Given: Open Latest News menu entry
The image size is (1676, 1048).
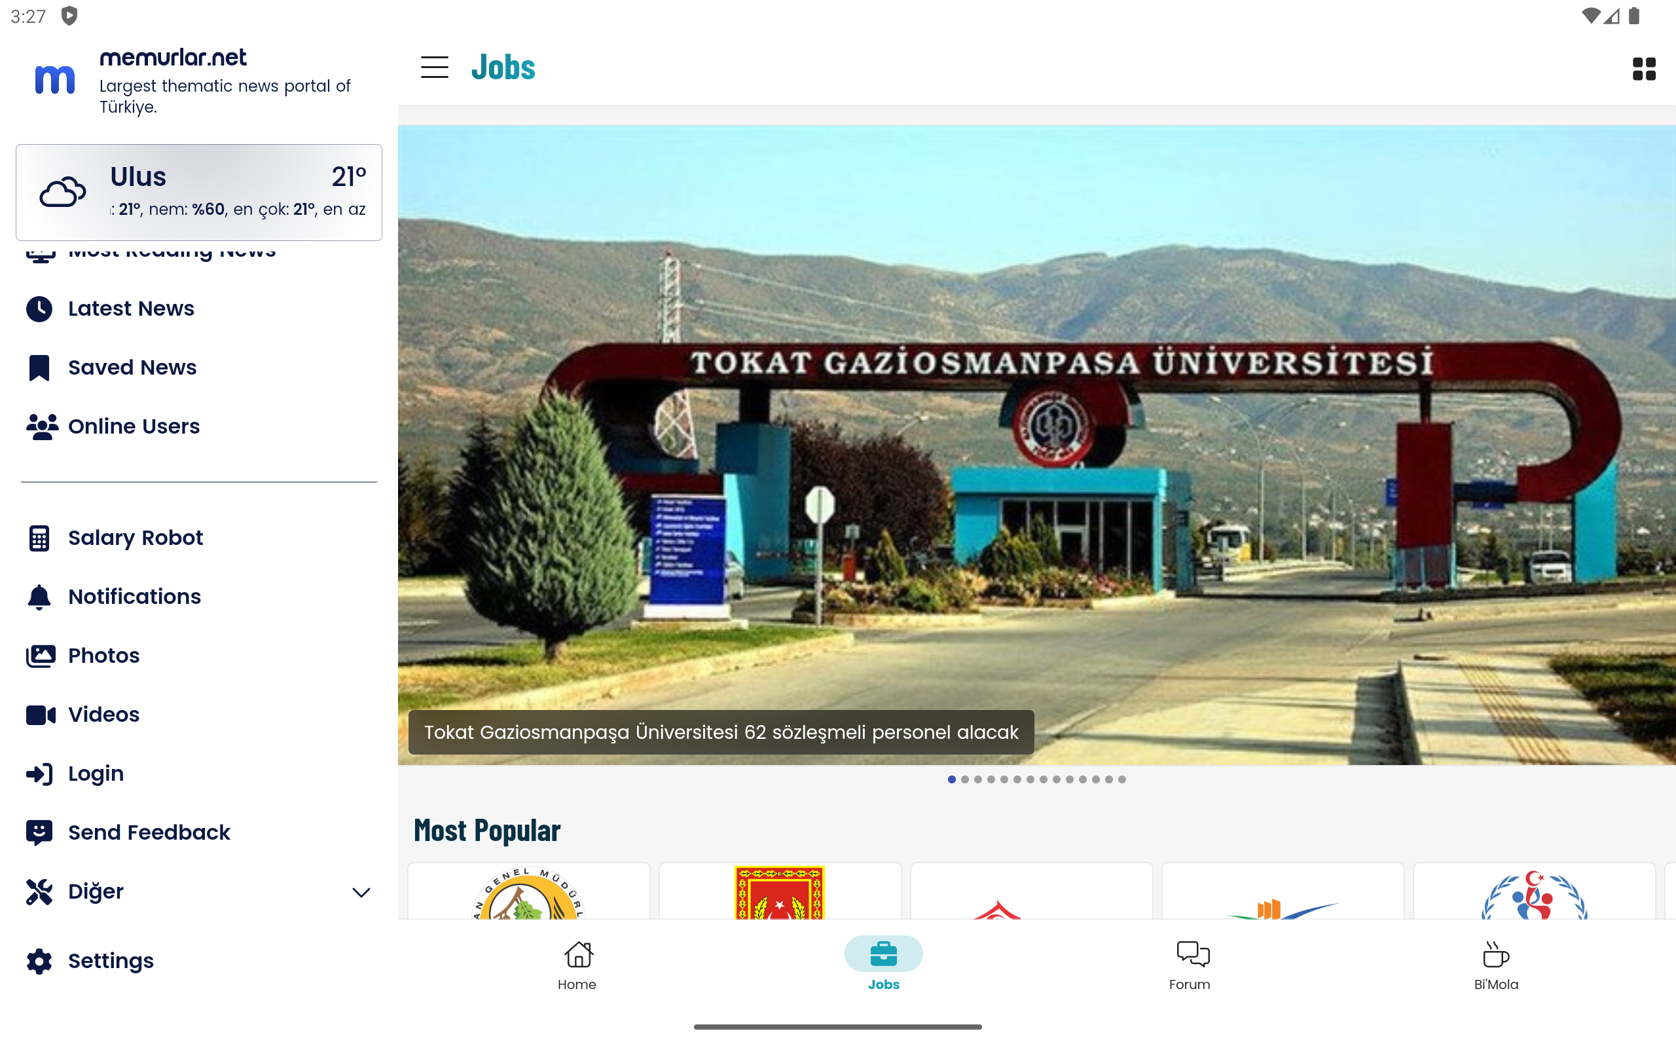Looking at the screenshot, I should (x=199, y=309).
